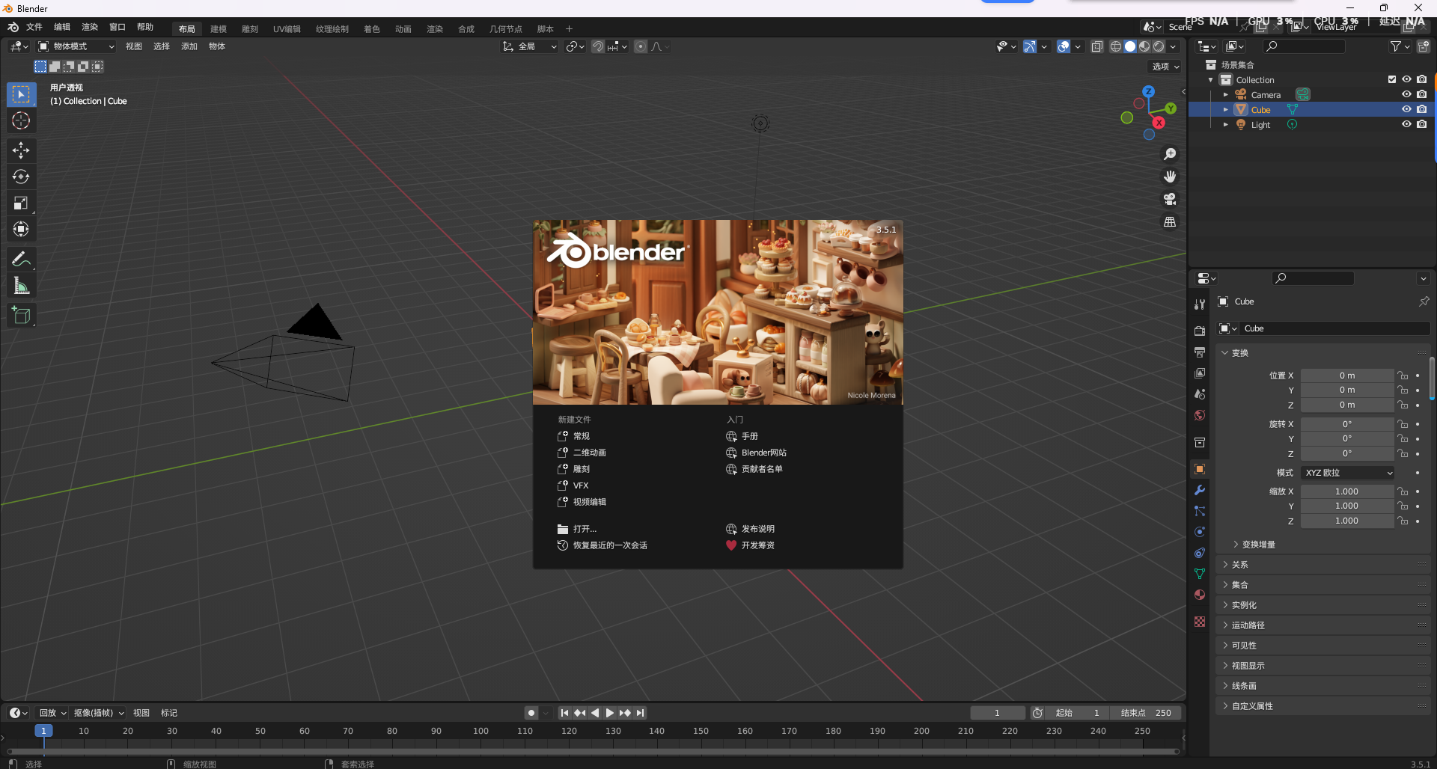
Task: Activate the Measure tool
Action: (x=21, y=285)
